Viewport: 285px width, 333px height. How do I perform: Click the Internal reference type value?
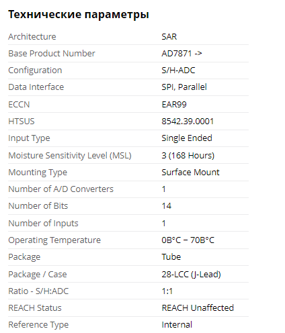(x=177, y=325)
